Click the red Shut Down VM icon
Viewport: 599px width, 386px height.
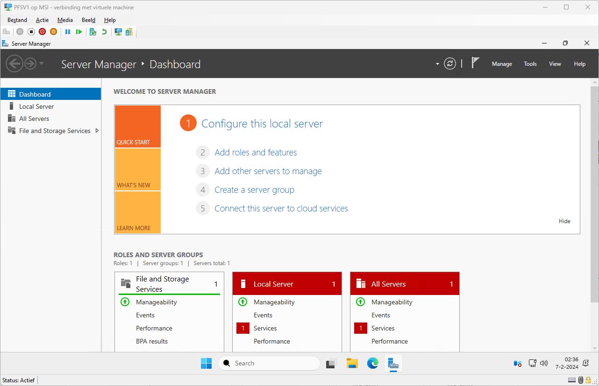pos(43,32)
